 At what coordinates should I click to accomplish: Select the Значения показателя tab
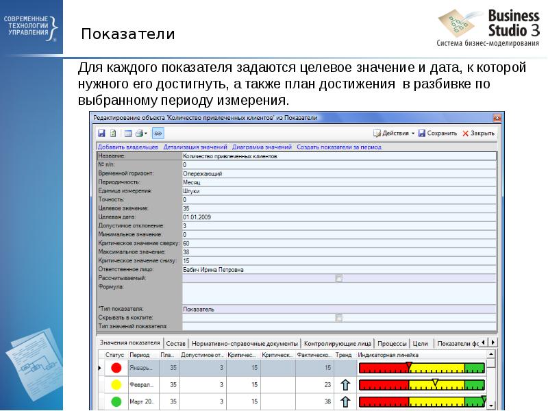pos(129,343)
